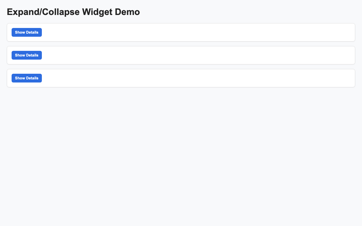This screenshot has width=362, height=226.
Task: Select the first white card panel
Action: pos(181,32)
